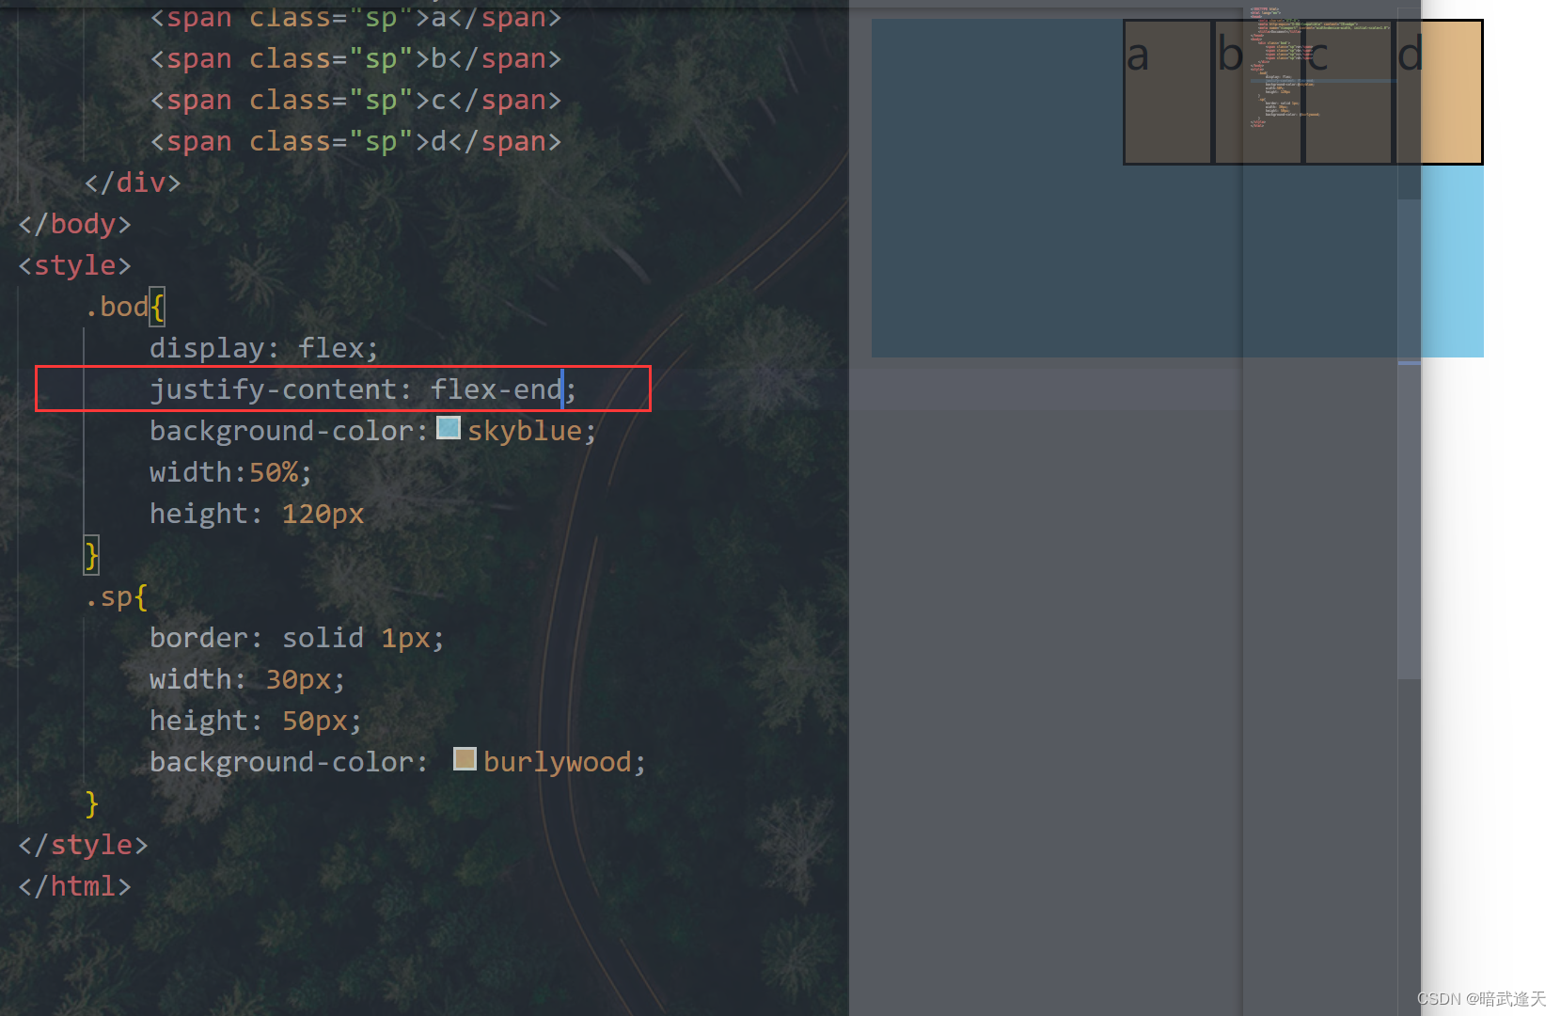The image size is (1561, 1016).
Task: Click the burlywood color swatch
Action: [x=465, y=759]
